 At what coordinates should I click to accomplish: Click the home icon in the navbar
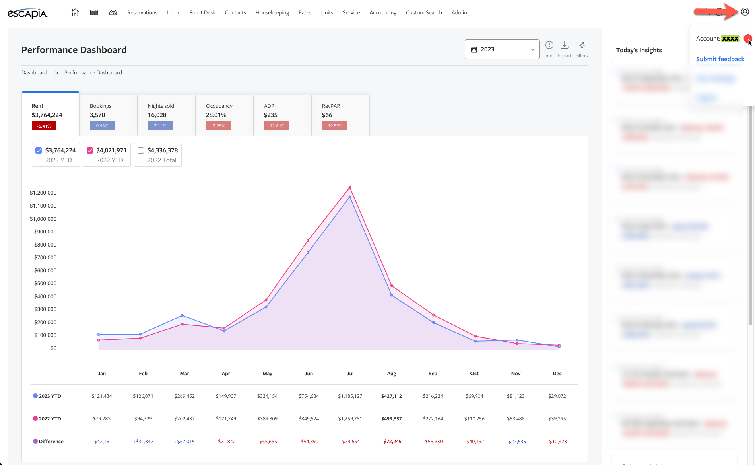[x=75, y=12]
